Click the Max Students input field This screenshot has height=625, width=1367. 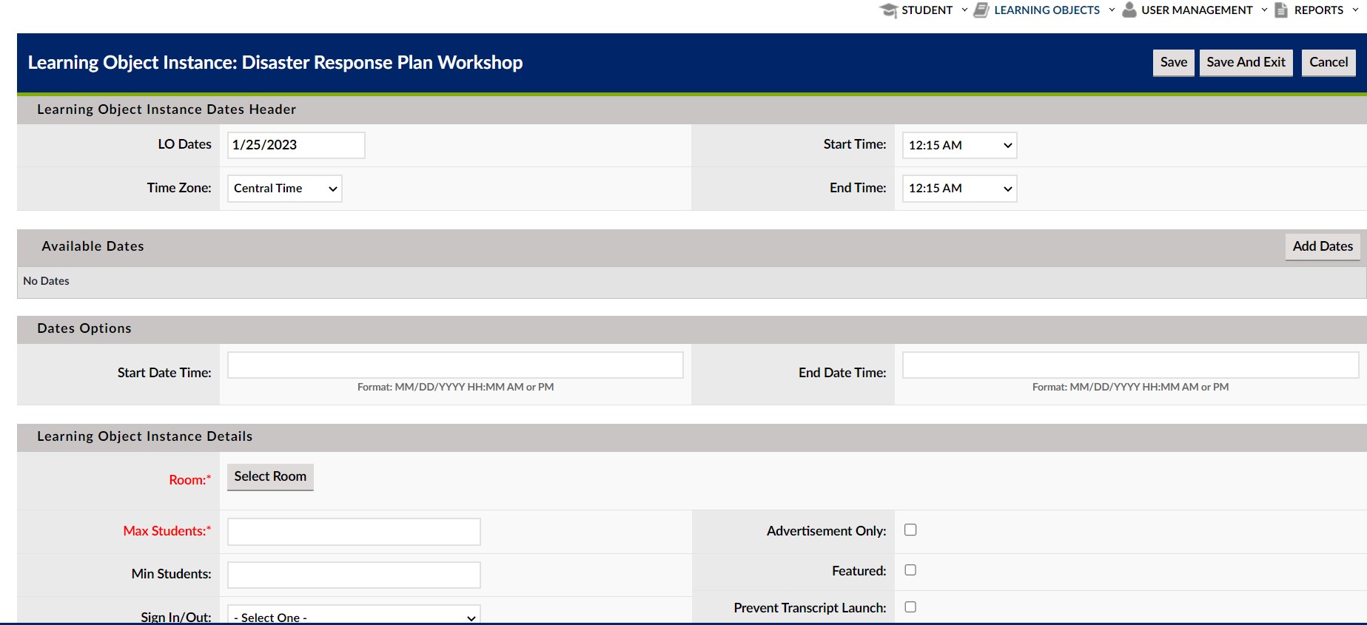[x=354, y=532]
